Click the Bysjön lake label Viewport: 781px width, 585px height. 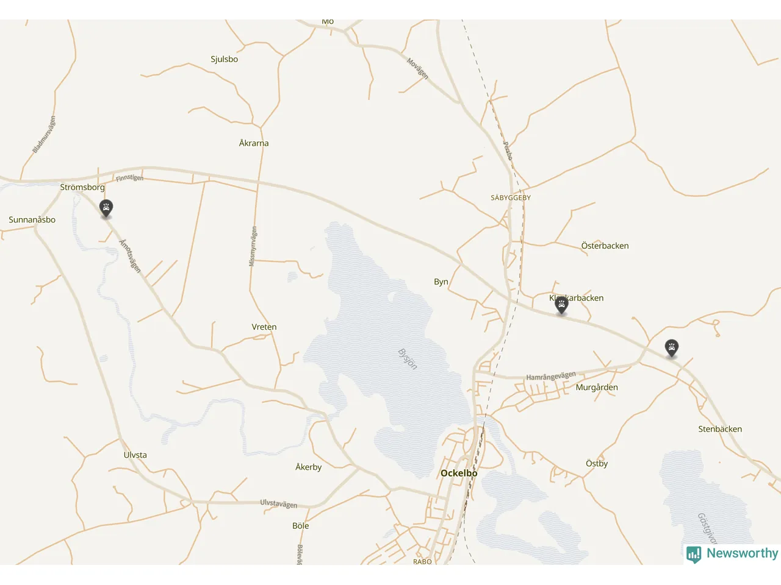[x=408, y=359]
